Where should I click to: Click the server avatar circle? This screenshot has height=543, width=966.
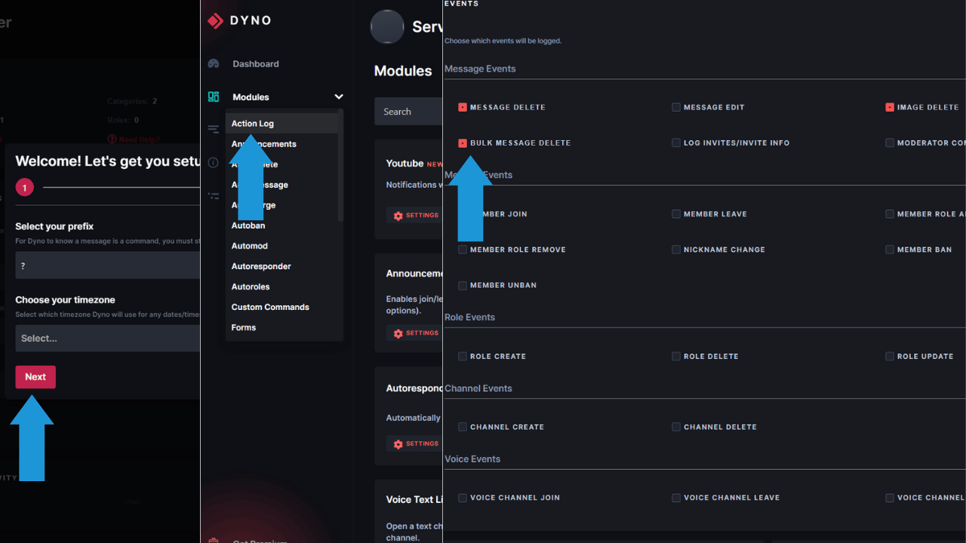pyautogui.click(x=387, y=26)
